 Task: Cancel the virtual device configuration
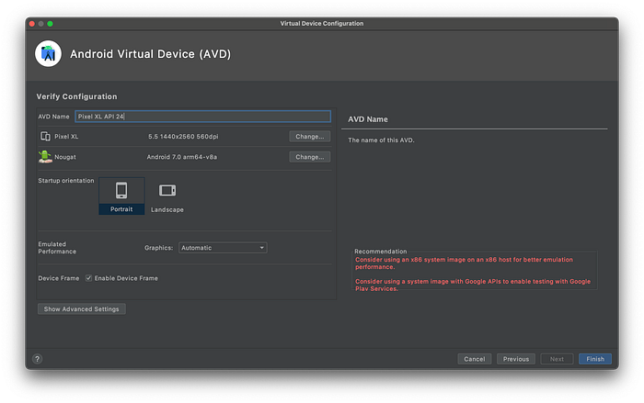475,359
